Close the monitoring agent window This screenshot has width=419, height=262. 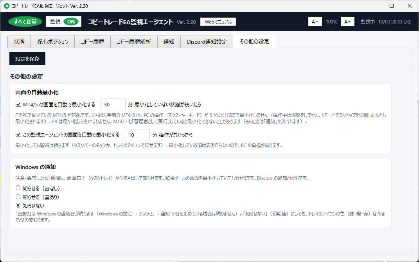coord(409,6)
